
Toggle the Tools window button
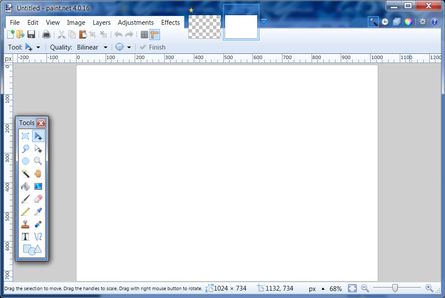click(x=373, y=22)
